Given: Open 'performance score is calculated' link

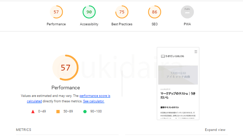Looking at the screenshot, I should tap(68, 98).
